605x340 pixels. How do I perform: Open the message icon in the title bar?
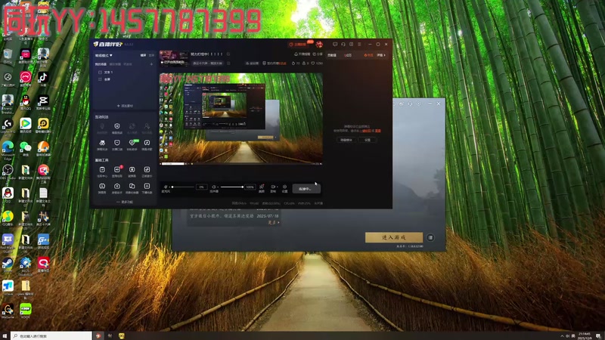coord(335,45)
